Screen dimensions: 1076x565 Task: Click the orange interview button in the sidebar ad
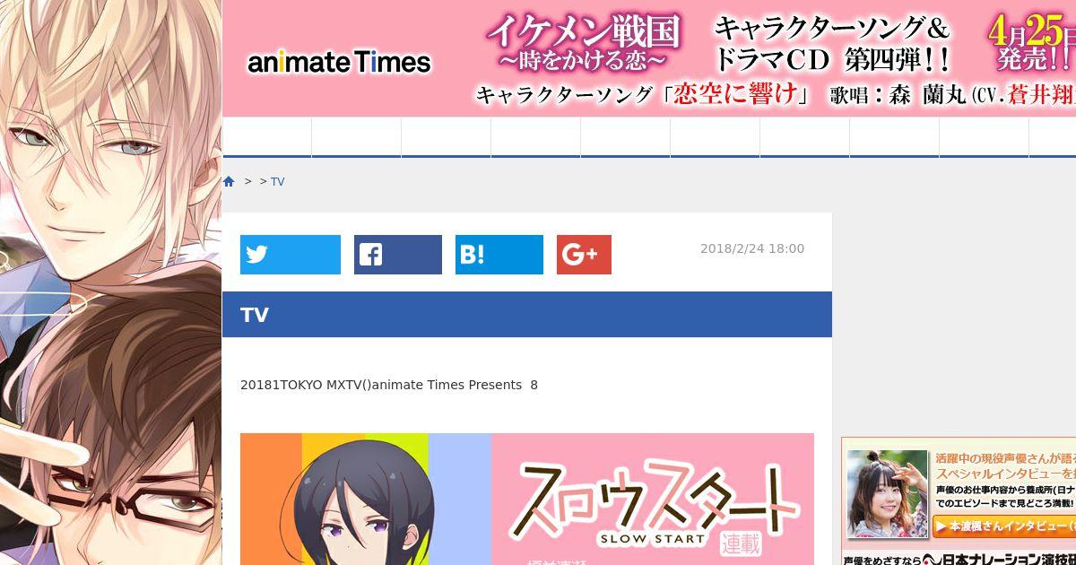coord(1004,526)
